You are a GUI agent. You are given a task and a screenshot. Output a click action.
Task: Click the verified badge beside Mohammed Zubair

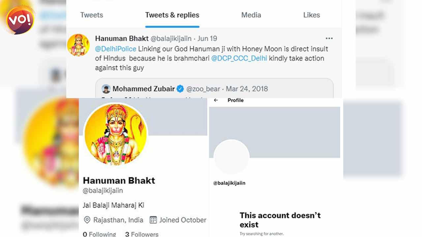[x=180, y=89]
